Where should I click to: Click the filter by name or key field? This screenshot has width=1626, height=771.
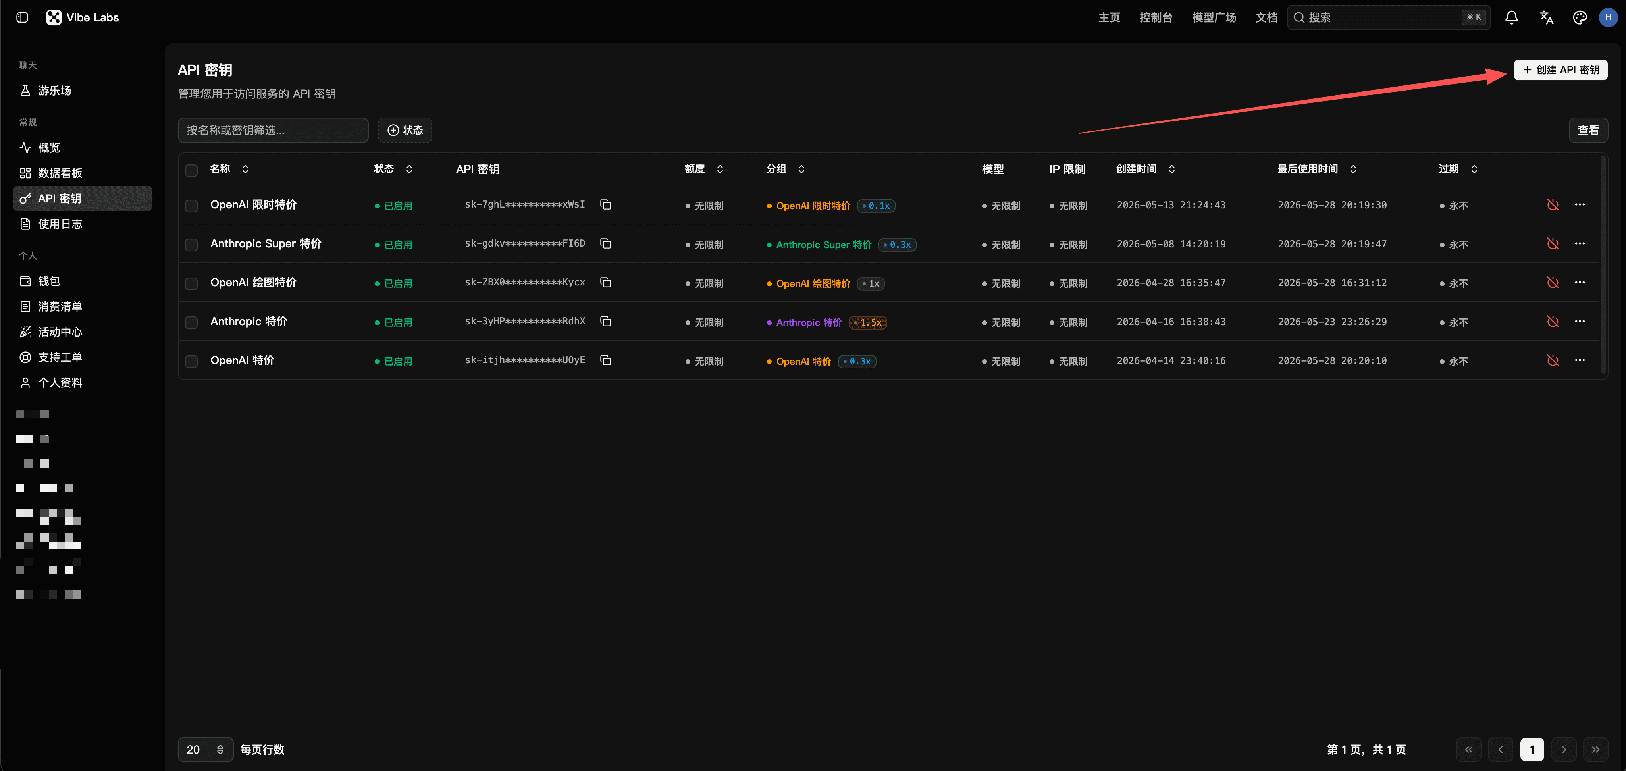[273, 130]
